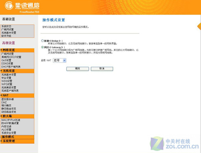The width and height of the screenshot is (201, 153).
Task: Click the 操作模式设置 page heading
Action: tap(54, 20)
